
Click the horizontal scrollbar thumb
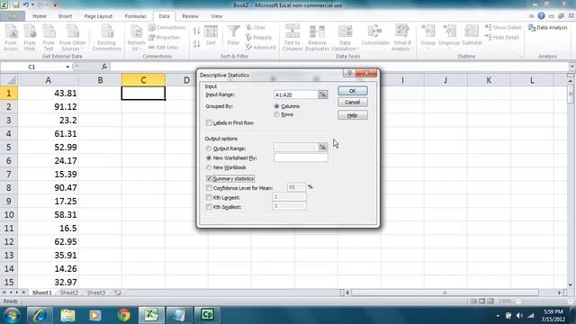click(x=445, y=292)
